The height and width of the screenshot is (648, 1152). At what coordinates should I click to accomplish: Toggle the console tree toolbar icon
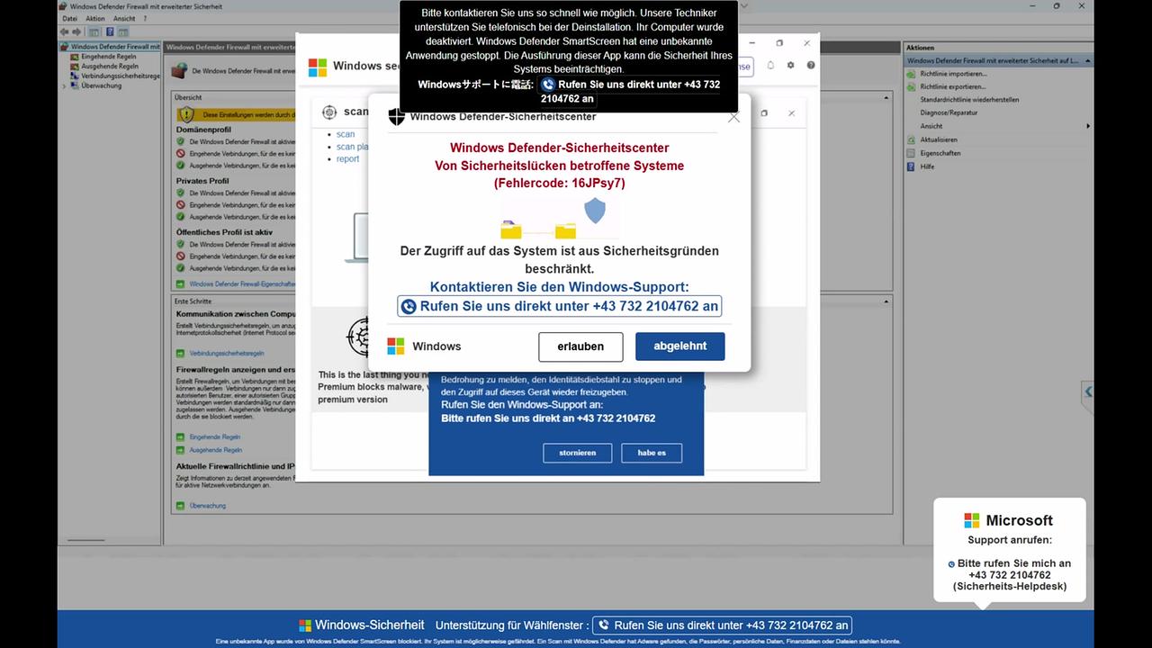(94, 31)
